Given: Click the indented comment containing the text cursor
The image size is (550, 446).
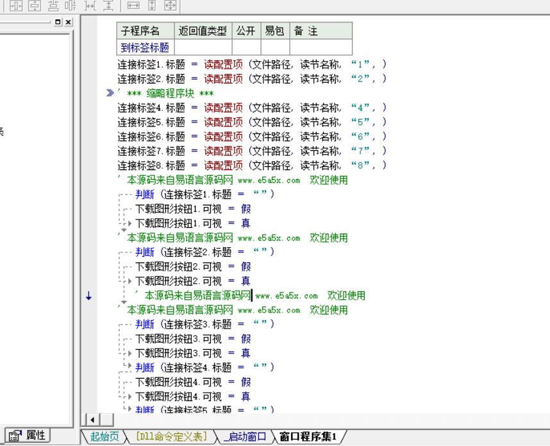Looking at the screenshot, I should point(251,295).
